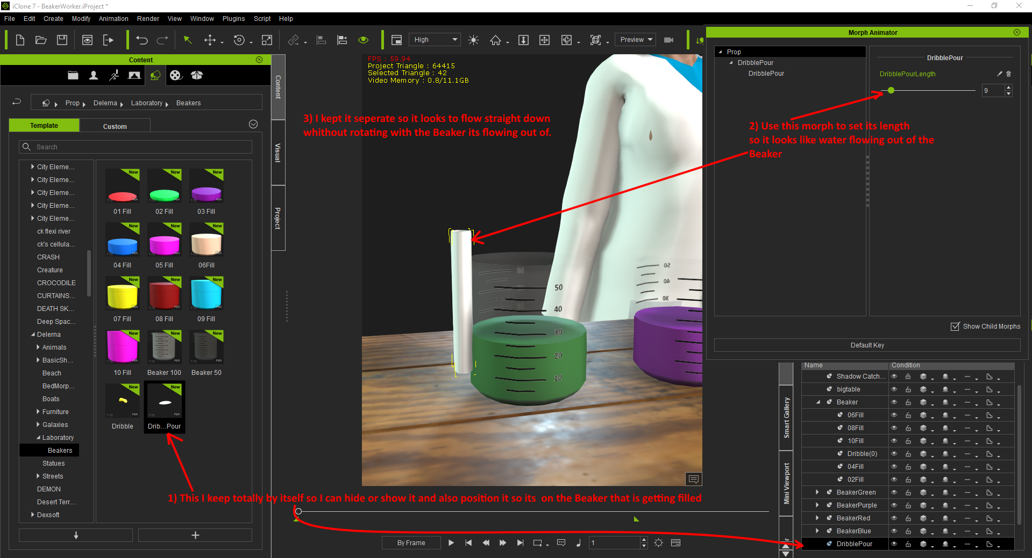Click the By Frame button
The width and height of the screenshot is (1032, 558).
coord(411,543)
